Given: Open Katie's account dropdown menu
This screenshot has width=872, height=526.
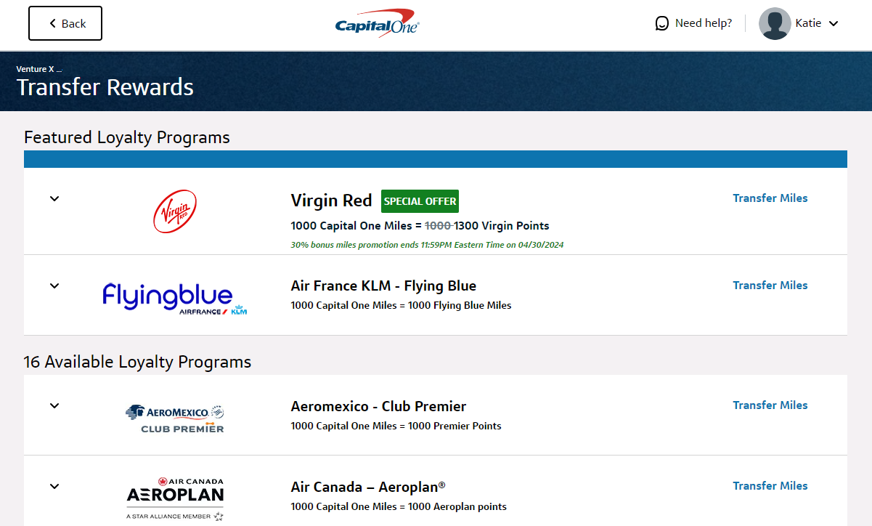Looking at the screenshot, I should (x=834, y=23).
